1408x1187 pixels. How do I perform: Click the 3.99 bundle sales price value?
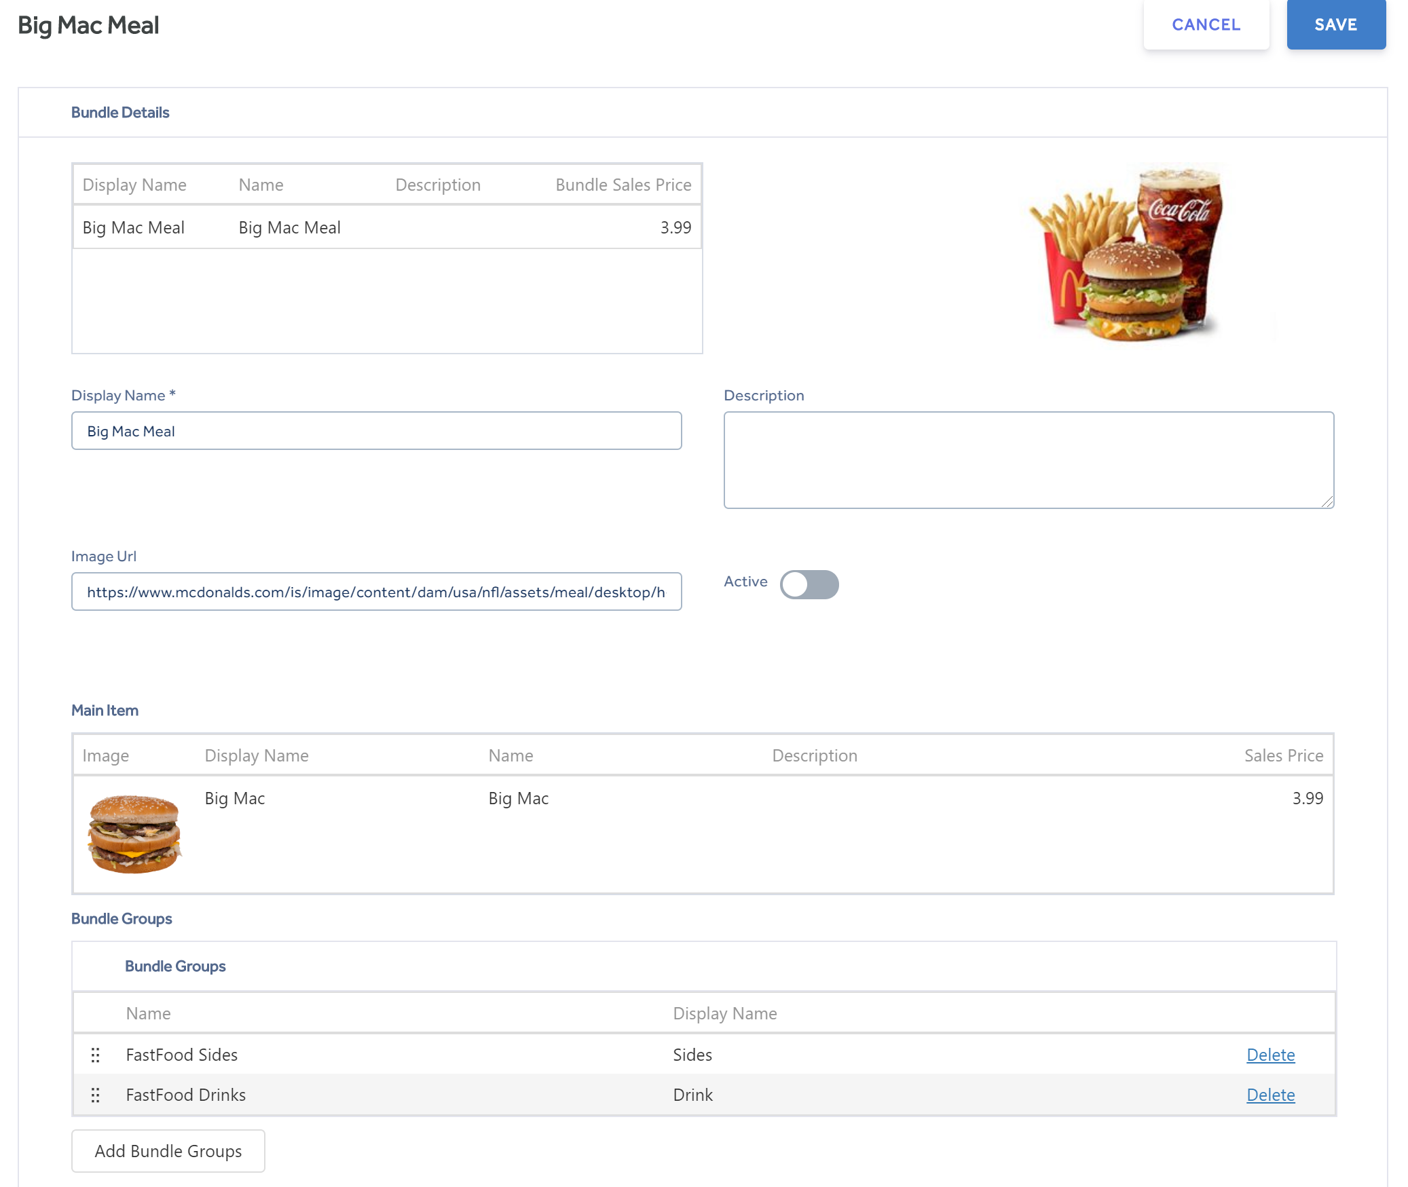[x=675, y=227]
